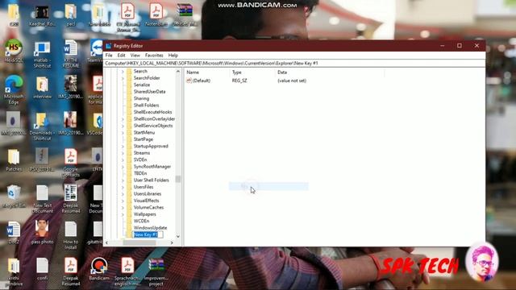Select the Sharing registry key
The height and width of the screenshot is (290, 516).
[141, 98]
